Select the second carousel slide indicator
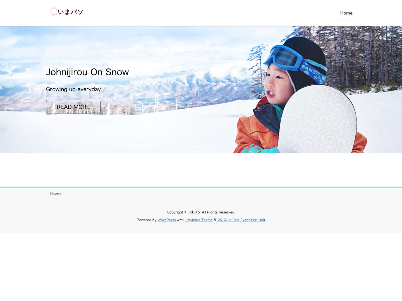This screenshot has width=402, height=301. (206, 146)
